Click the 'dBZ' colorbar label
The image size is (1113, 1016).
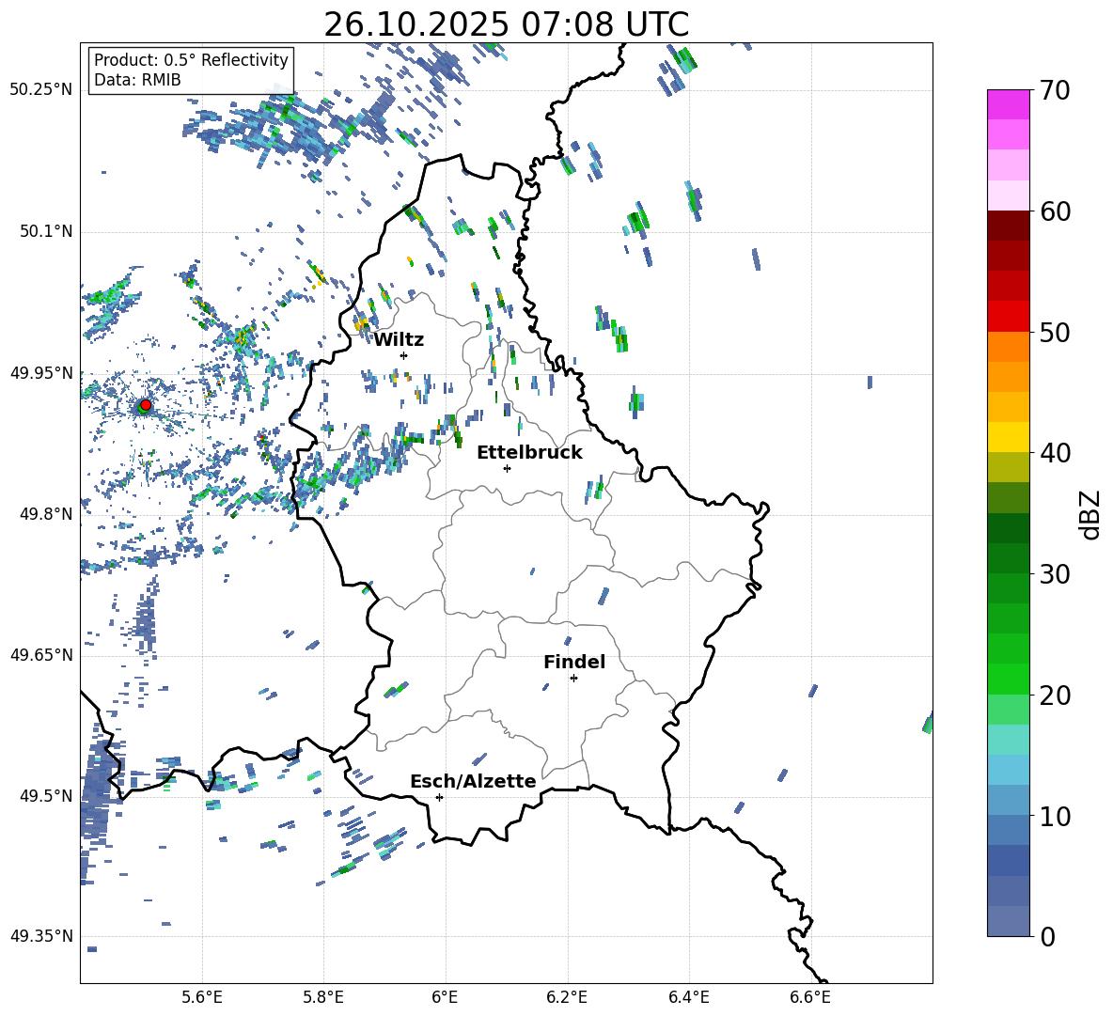pos(1090,514)
